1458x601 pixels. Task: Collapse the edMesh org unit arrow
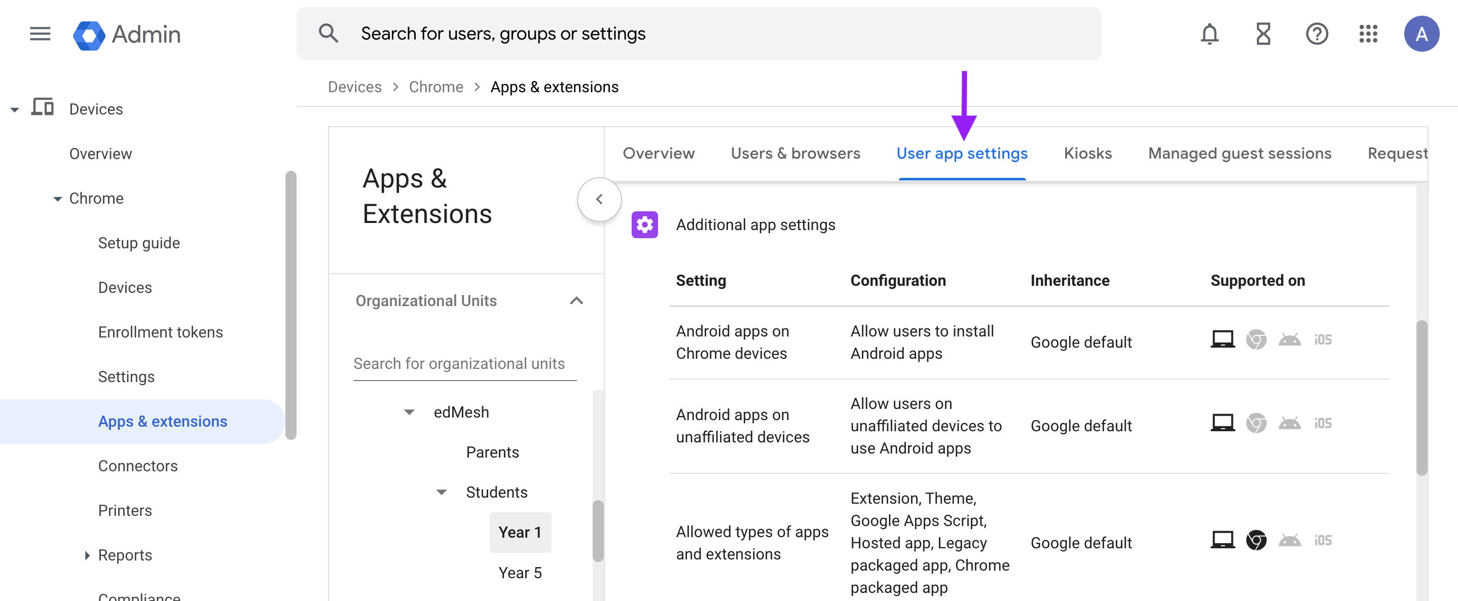point(409,412)
